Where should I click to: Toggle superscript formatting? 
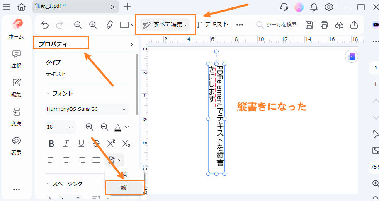click(111, 144)
